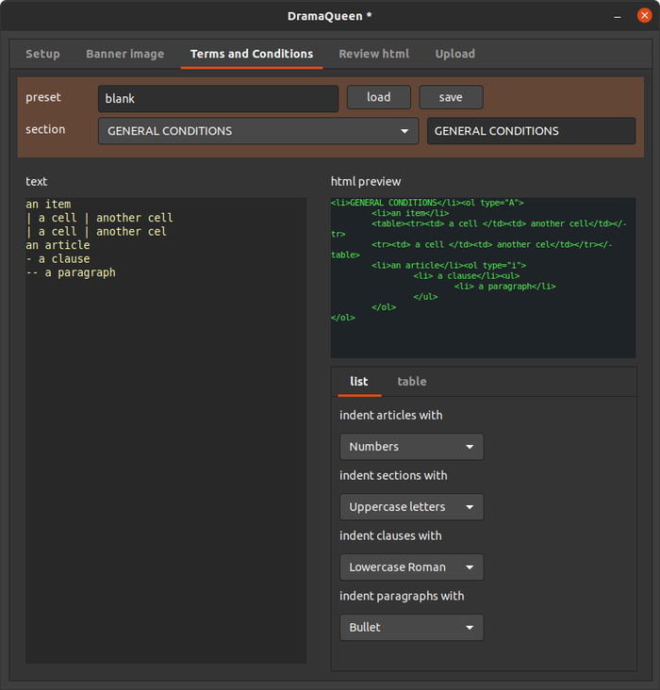Click the first line of html preview
The height and width of the screenshot is (690, 660).
pos(427,203)
